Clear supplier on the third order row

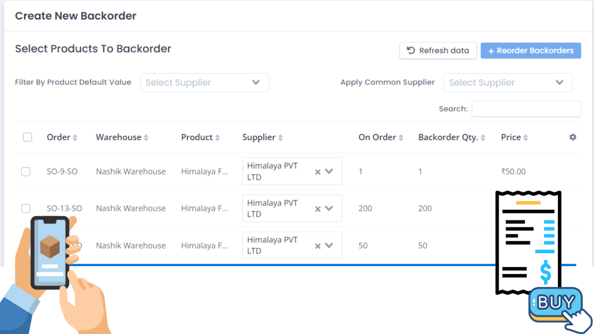[x=317, y=245]
